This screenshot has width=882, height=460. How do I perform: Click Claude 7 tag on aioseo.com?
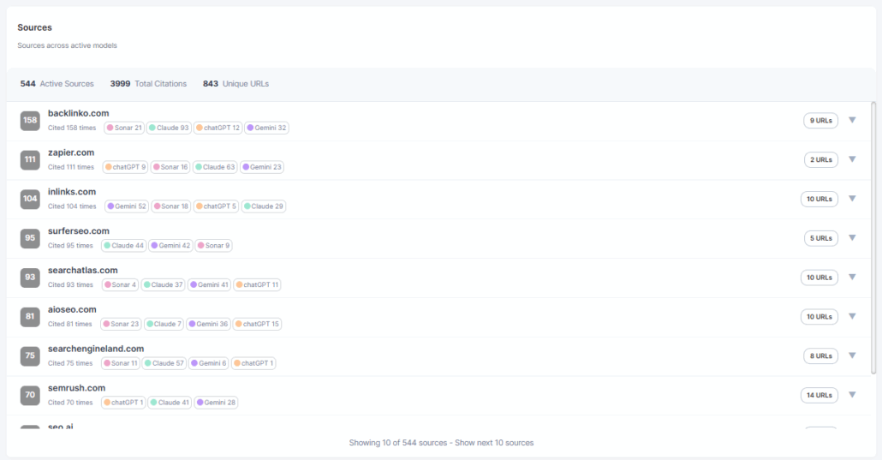click(164, 324)
